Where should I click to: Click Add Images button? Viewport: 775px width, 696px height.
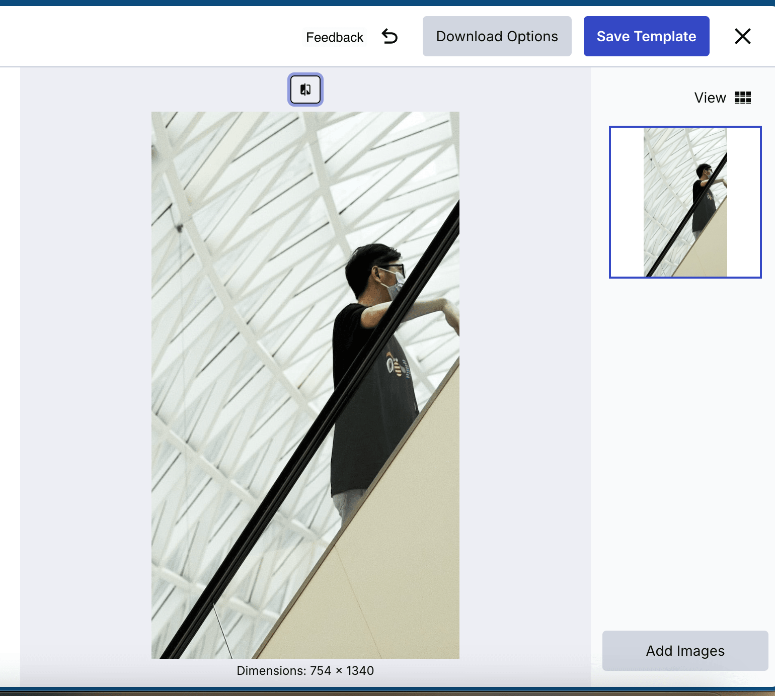(685, 651)
